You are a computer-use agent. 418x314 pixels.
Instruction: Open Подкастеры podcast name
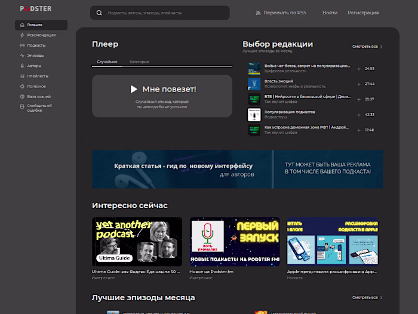[x=276, y=117]
